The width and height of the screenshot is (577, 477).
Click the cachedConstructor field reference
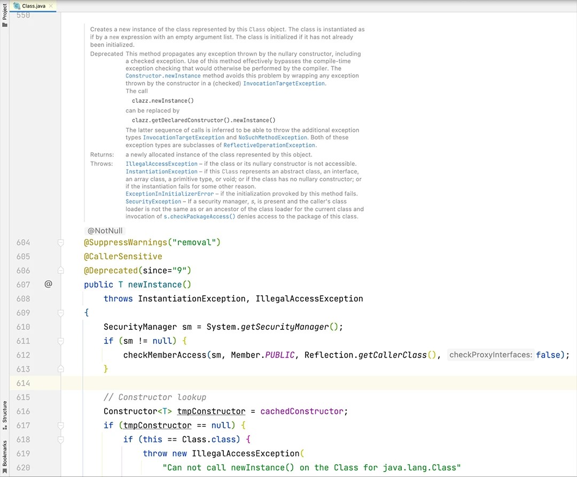[302, 411]
